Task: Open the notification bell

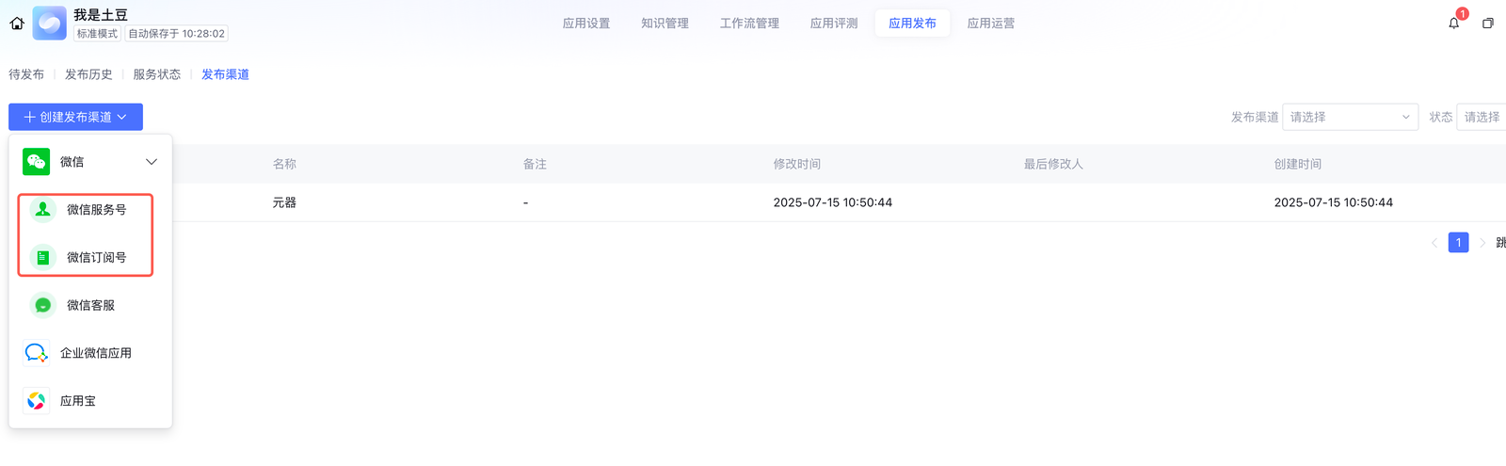Action: (x=1453, y=24)
